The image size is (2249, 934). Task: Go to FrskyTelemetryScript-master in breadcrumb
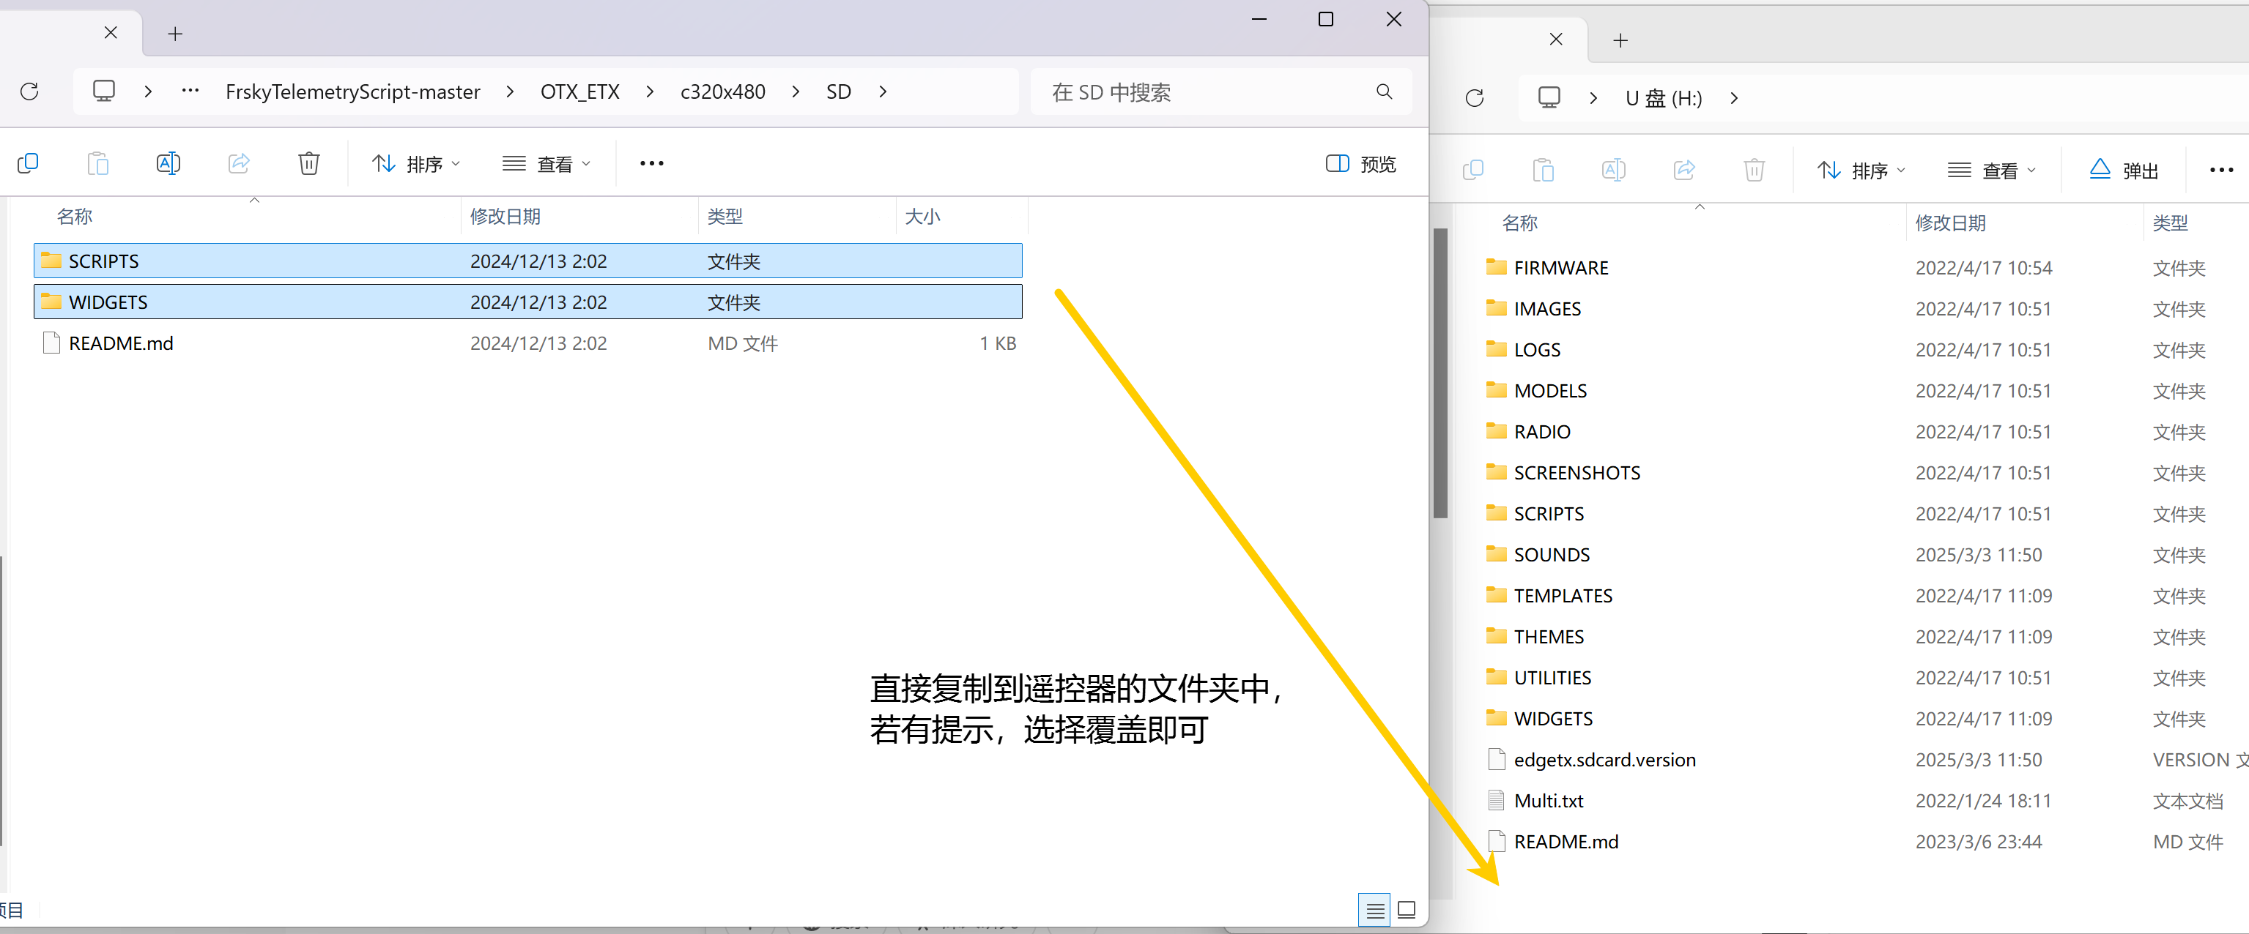[x=352, y=91]
